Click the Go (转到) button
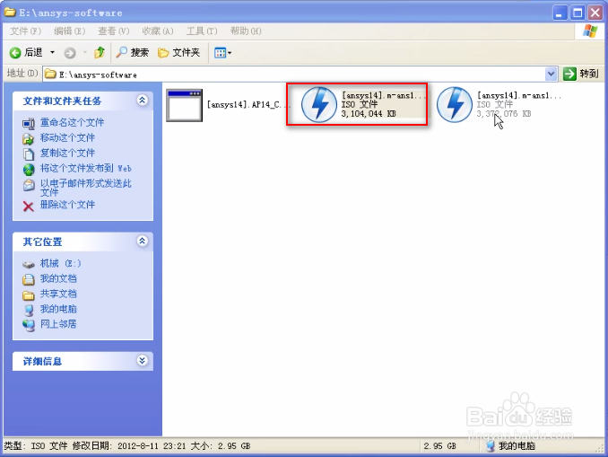The width and height of the screenshot is (608, 457). pos(581,74)
